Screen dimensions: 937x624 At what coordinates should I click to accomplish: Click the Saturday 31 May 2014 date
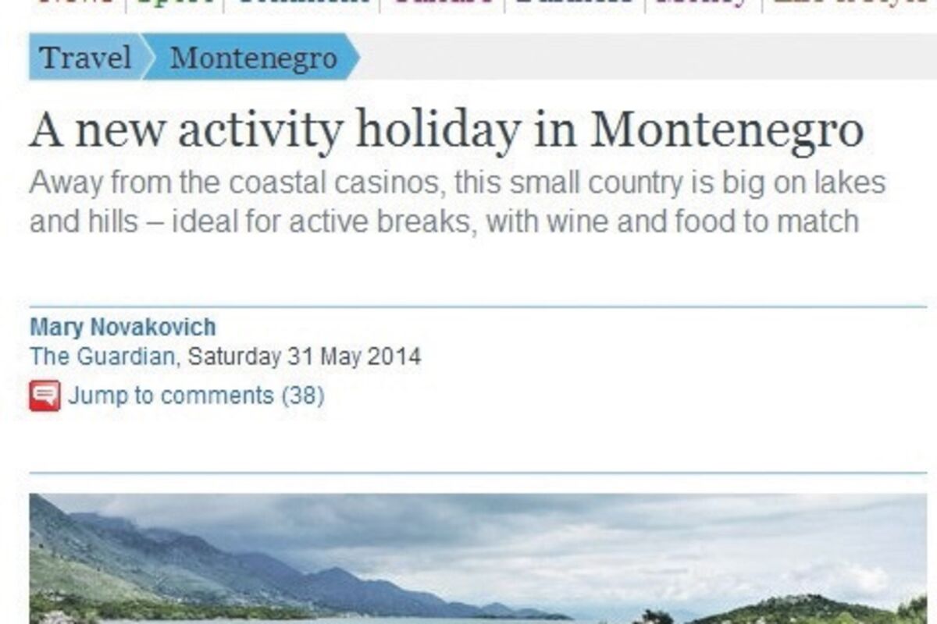305,357
